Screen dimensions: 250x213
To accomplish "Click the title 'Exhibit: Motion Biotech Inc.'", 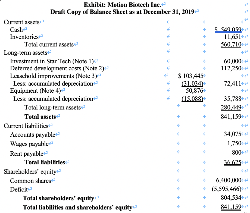I will [122, 5].
